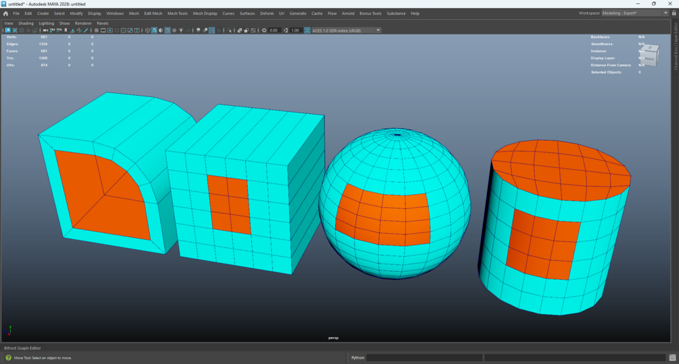
Task: Toggle the view transform color management icon
Action: 307,30
